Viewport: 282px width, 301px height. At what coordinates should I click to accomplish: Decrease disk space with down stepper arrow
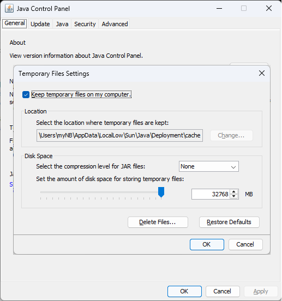click(x=233, y=196)
